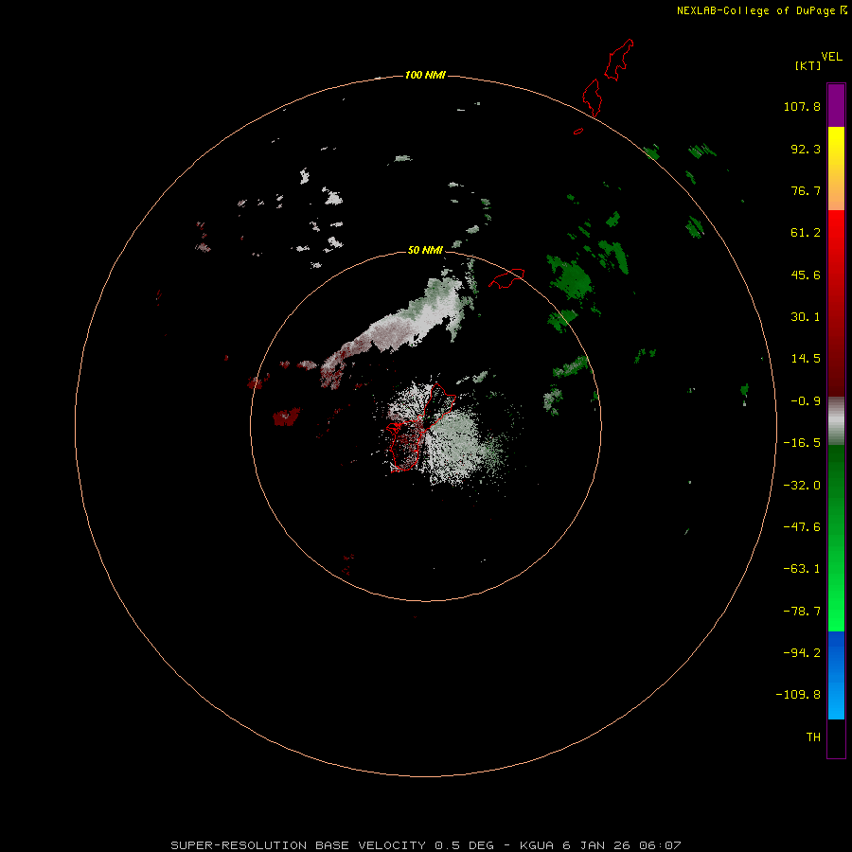The image size is (852, 852).
Task: Click the NEXLAB-College of DuPage text
Action: point(755,10)
